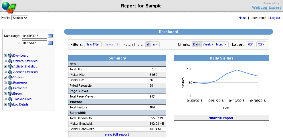Viewport: 283px width, 139px height.
Task: Click the book icon beside Visitors
Action: pos(10,78)
